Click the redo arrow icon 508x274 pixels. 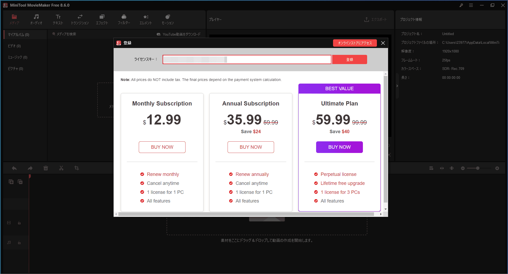coord(30,168)
